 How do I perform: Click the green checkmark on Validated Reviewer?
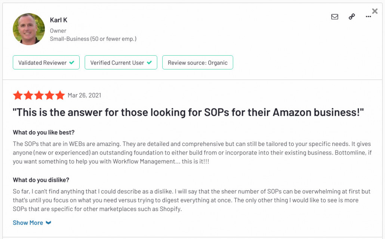click(72, 63)
